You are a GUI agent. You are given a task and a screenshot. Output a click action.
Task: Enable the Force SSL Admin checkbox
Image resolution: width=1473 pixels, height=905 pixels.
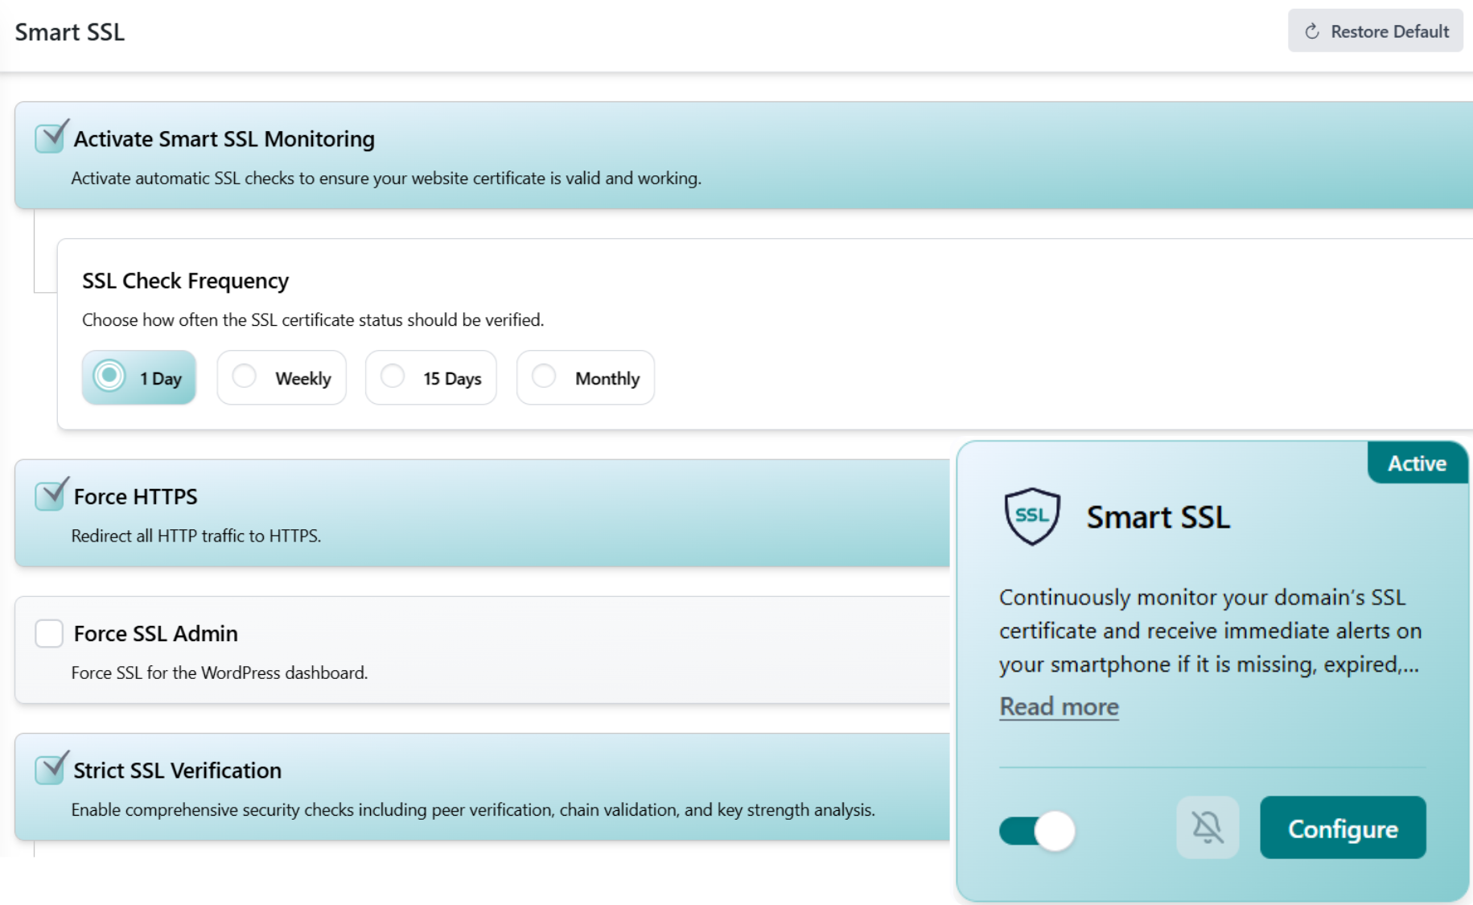pyautogui.click(x=49, y=633)
